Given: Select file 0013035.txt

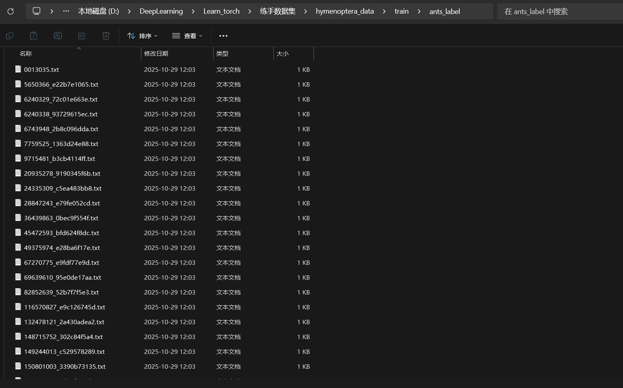Looking at the screenshot, I should (x=42, y=69).
